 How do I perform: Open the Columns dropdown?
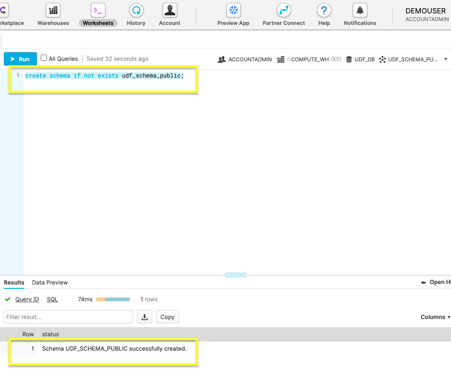pyautogui.click(x=435, y=317)
